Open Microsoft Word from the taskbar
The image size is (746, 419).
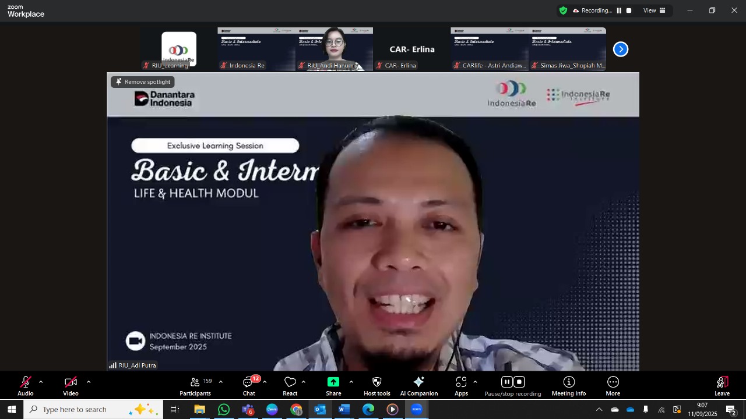(x=344, y=410)
